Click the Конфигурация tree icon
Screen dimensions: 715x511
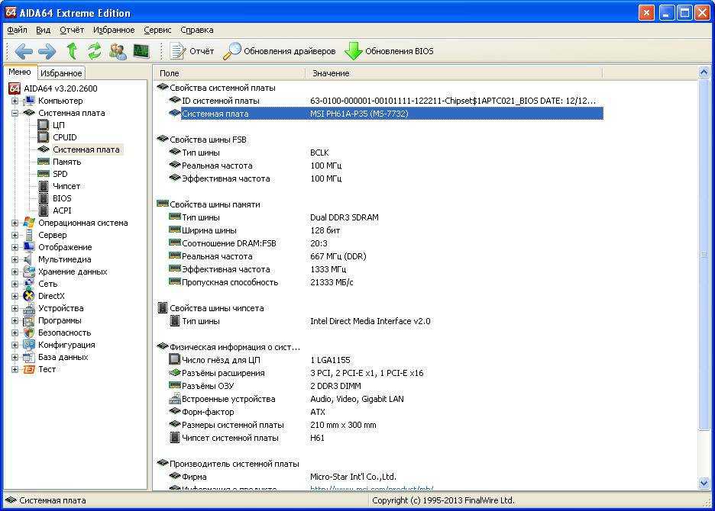coord(29,345)
